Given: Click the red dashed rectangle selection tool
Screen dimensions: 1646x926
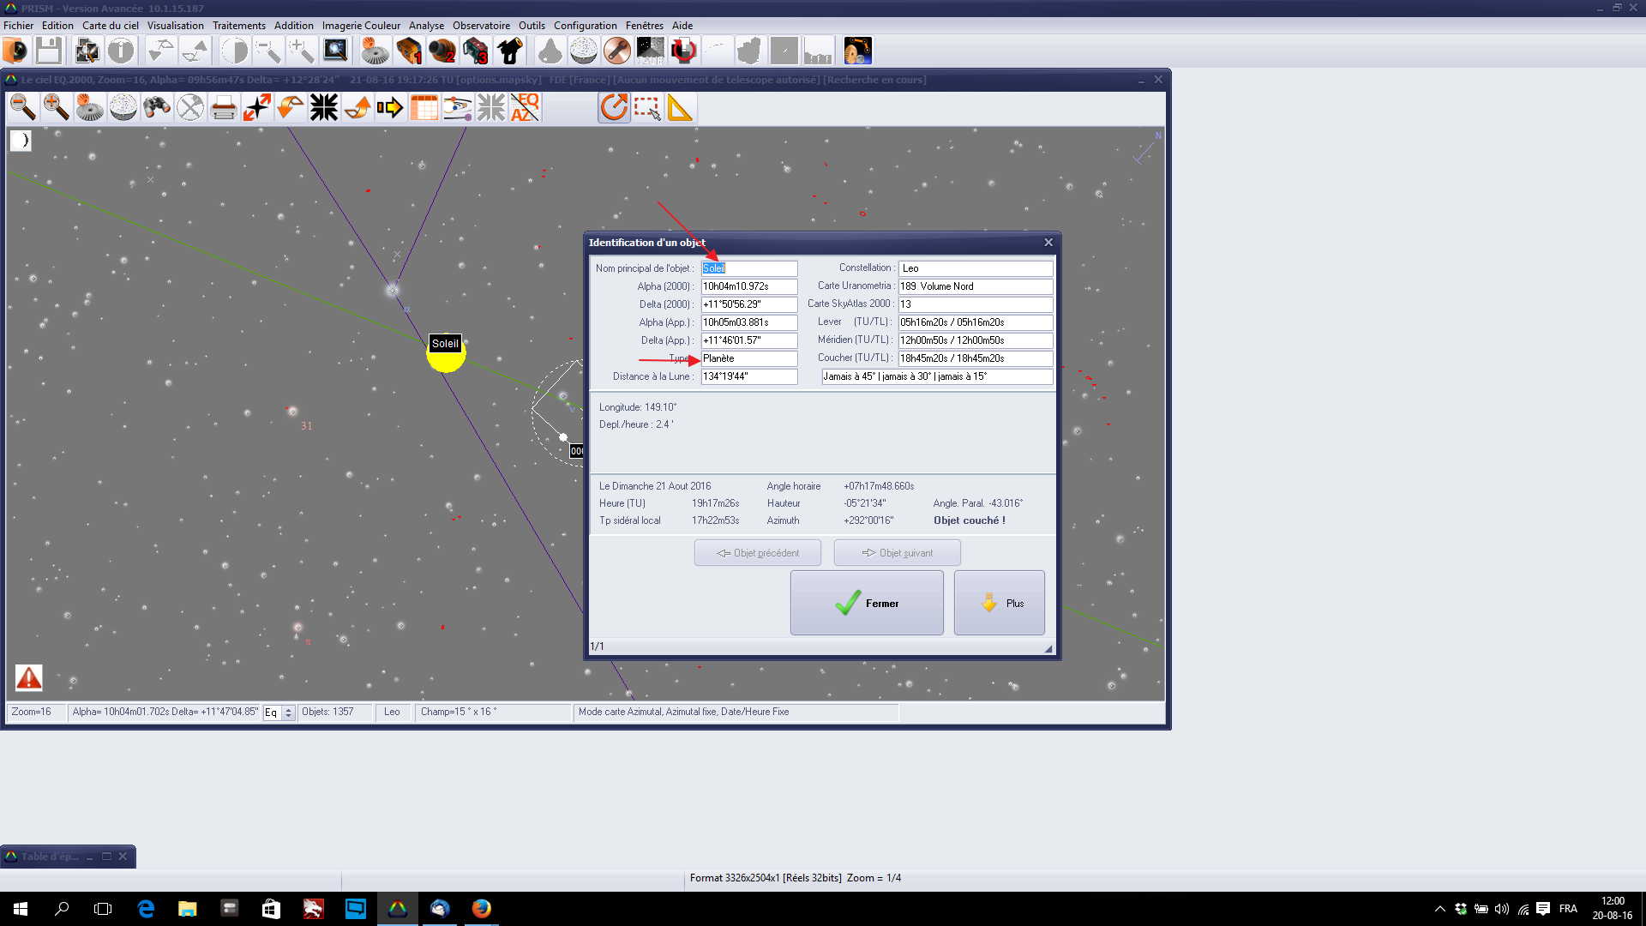Looking at the screenshot, I should tap(647, 108).
